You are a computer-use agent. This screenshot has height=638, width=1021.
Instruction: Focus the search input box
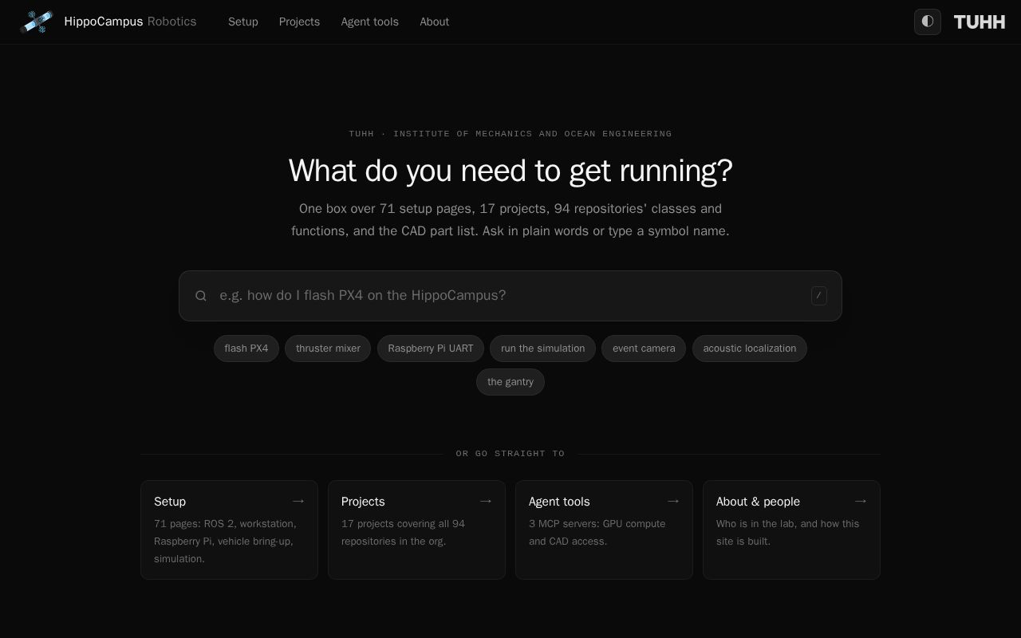[510, 296]
